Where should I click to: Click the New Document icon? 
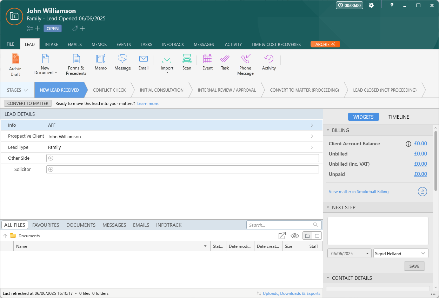(45, 59)
